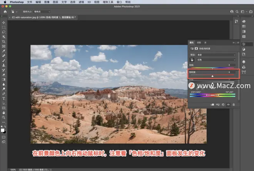This screenshot has height=171, width=254.
Task: Select the layer mask icon in Properties
Action: tap(196, 49)
